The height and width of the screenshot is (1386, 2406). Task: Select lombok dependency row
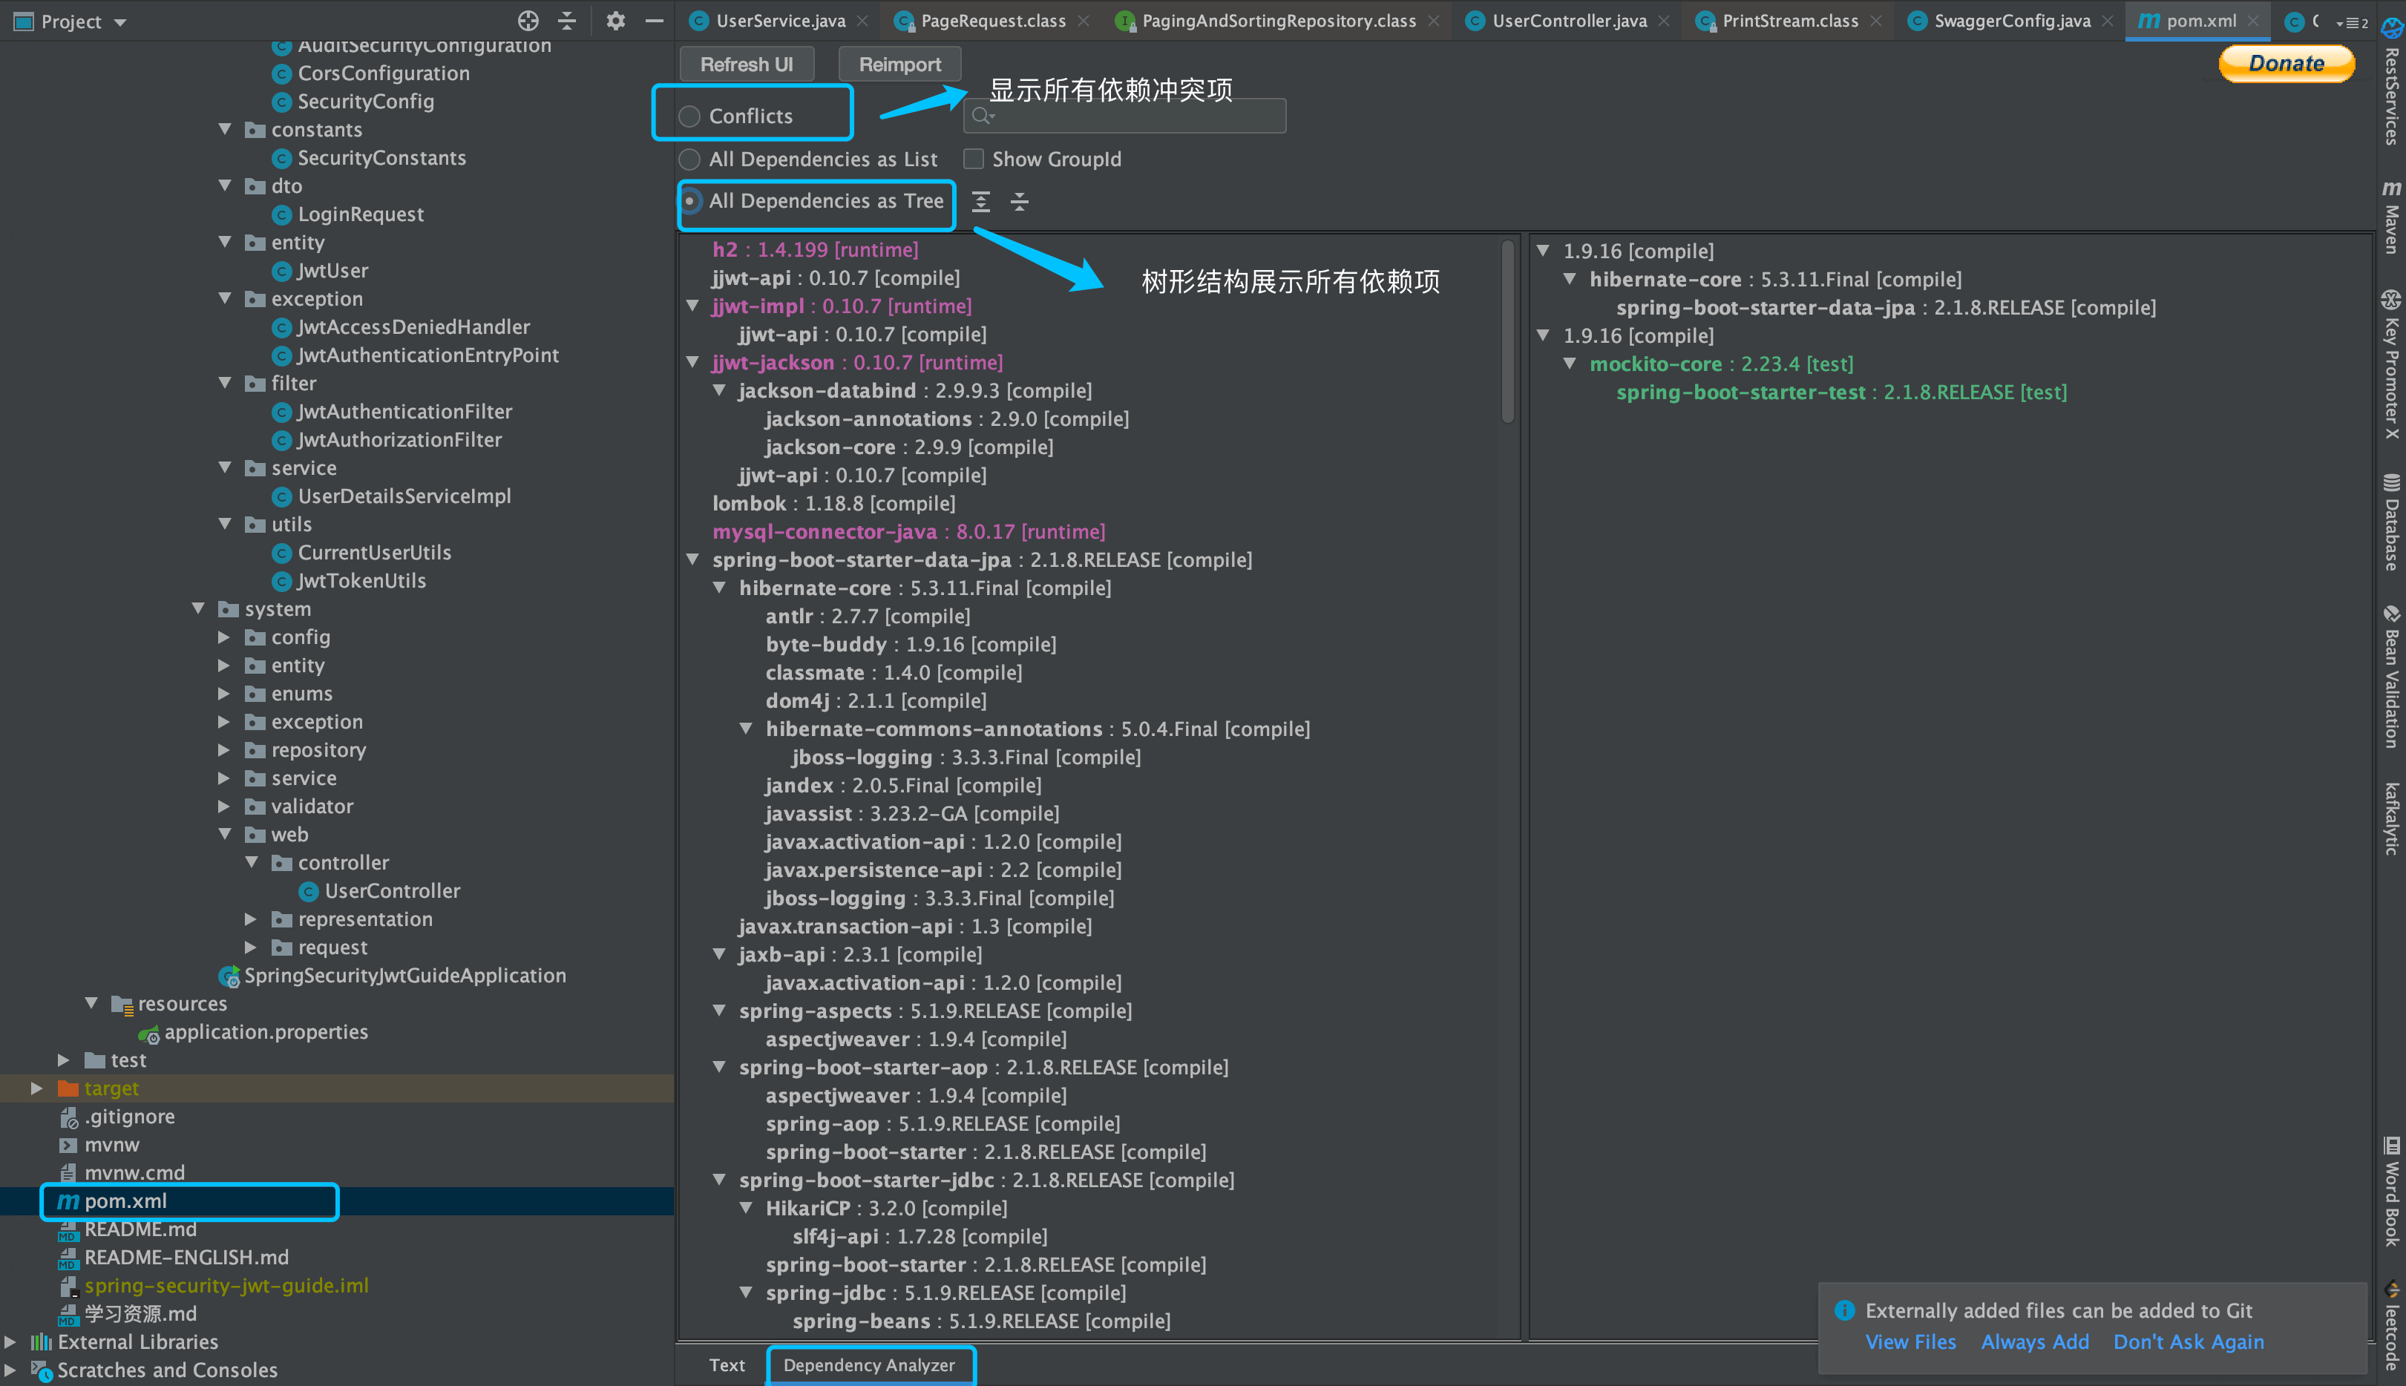coord(834,504)
